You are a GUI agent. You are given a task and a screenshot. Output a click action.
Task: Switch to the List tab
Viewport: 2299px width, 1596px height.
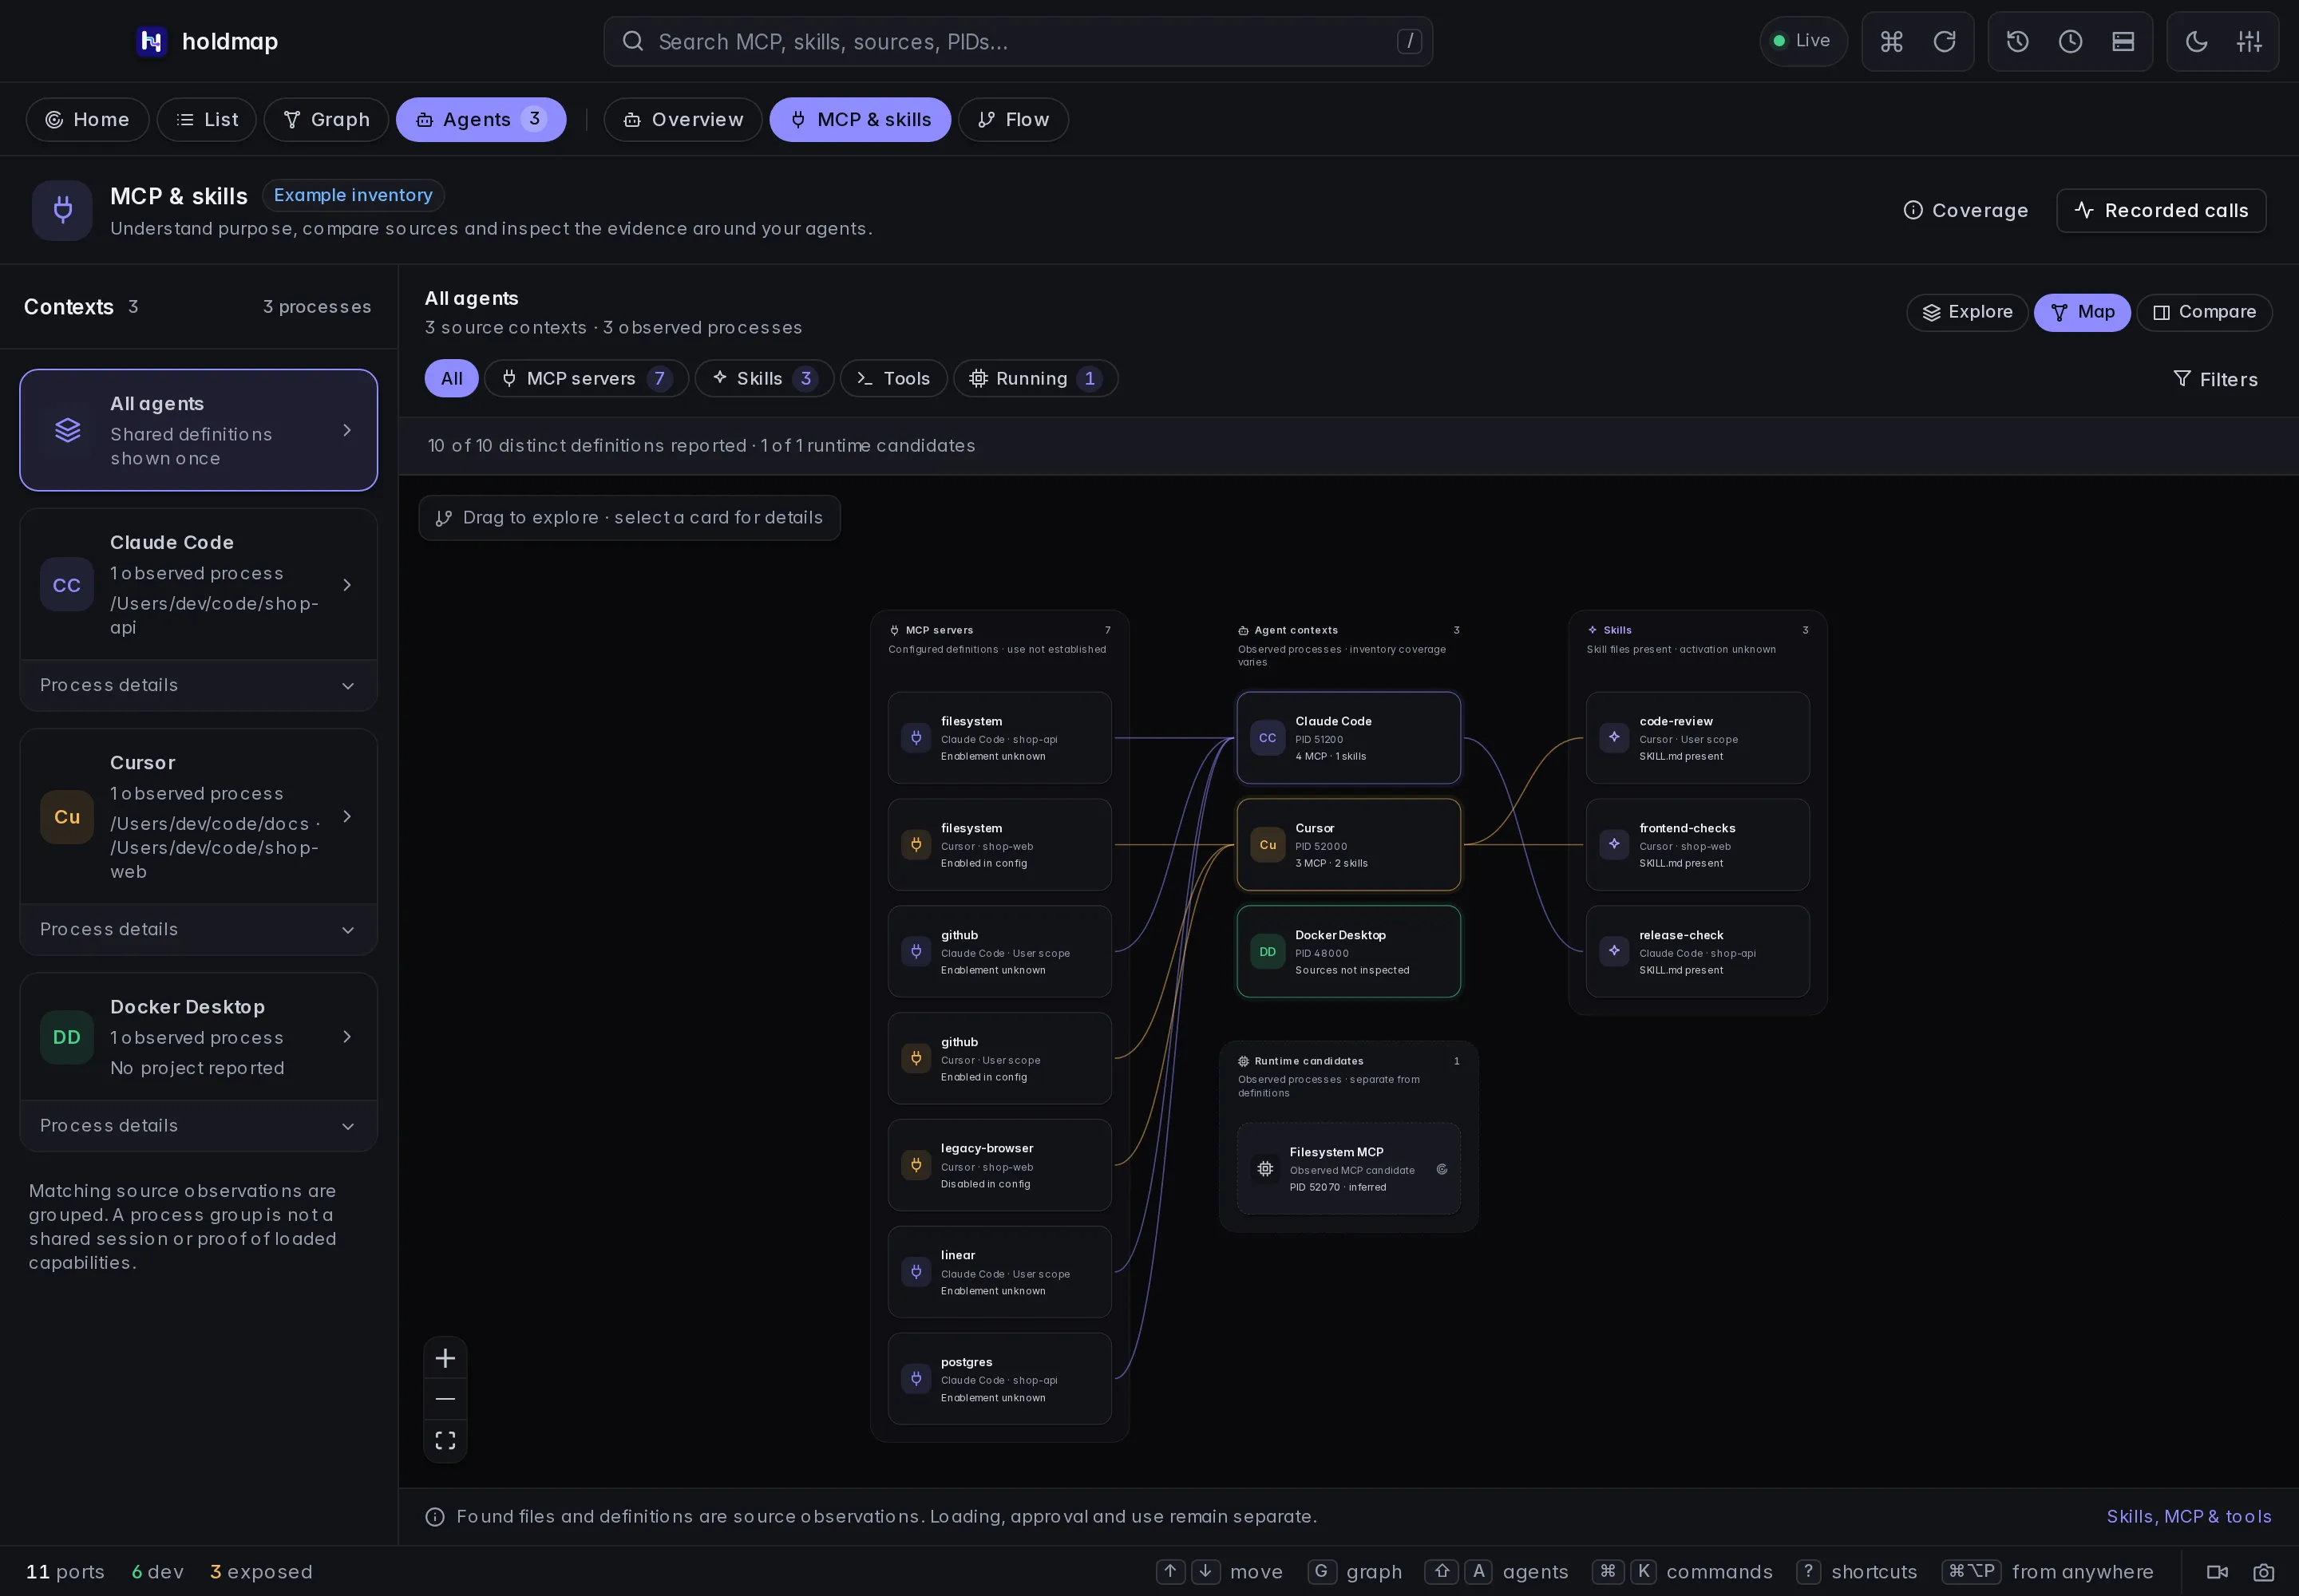207,120
